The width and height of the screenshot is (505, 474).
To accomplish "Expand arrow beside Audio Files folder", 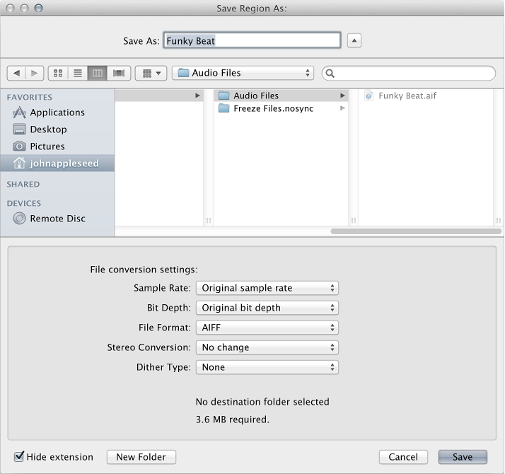I will pyautogui.click(x=342, y=96).
